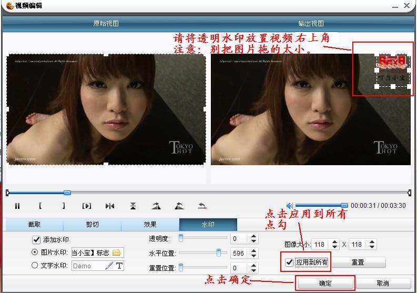Select the 图片水印 radio button

coord(35,252)
